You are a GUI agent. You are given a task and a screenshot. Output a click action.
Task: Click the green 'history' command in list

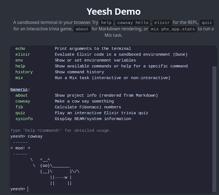[x=24, y=72]
